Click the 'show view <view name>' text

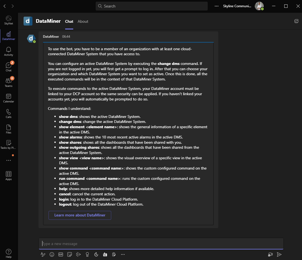tap(82, 158)
